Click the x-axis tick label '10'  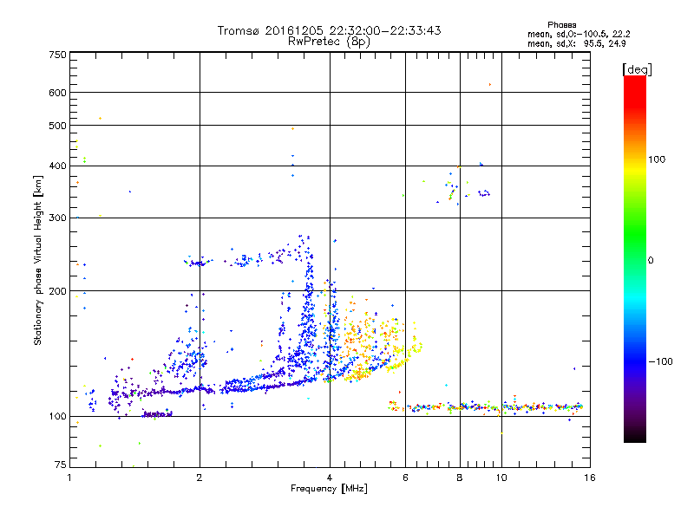click(x=501, y=478)
